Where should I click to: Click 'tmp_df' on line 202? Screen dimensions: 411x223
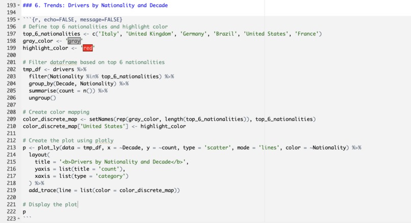pos(32,69)
